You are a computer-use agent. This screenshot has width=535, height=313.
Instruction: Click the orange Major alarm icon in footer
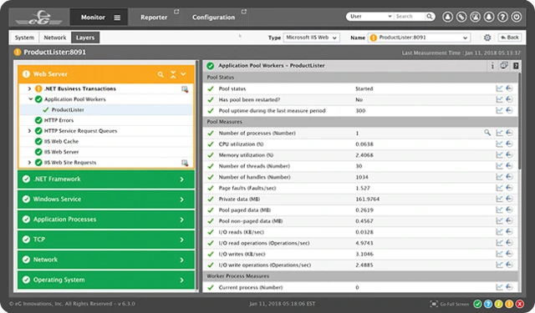click(509, 304)
